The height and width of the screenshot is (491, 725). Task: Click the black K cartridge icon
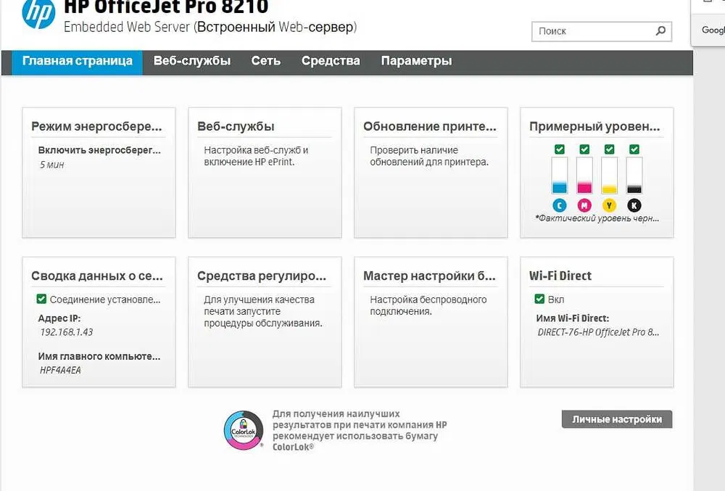(x=634, y=205)
